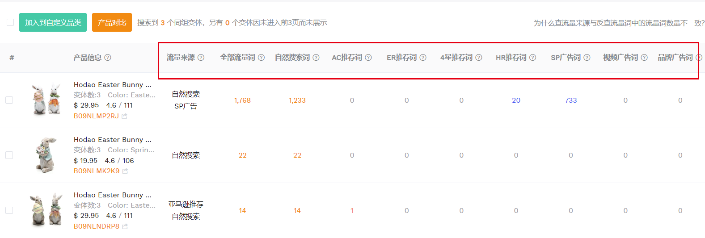The width and height of the screenshot is (705, 238).
Task: Open ASIN link B09NLNDRP8
Action: (97, 226)
